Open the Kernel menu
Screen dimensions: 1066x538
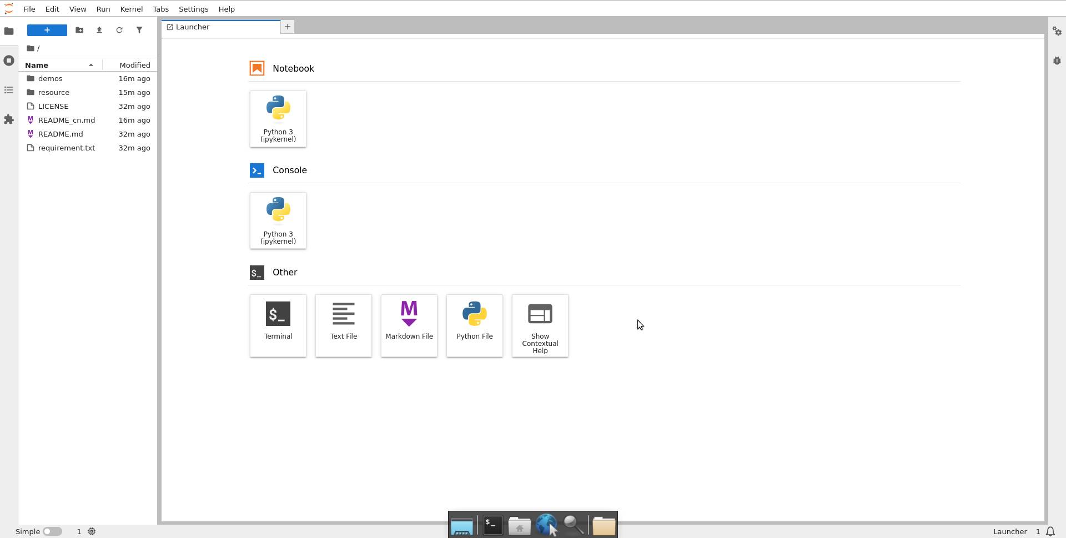[x=131, y=9]
